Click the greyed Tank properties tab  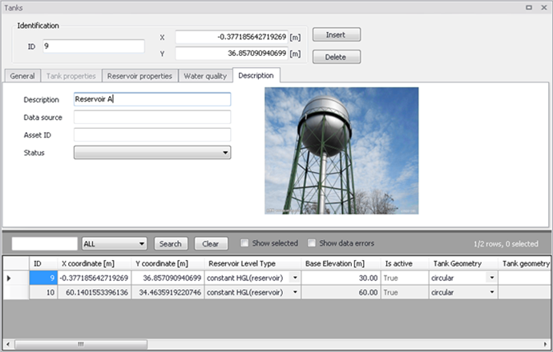click(71, 76)
